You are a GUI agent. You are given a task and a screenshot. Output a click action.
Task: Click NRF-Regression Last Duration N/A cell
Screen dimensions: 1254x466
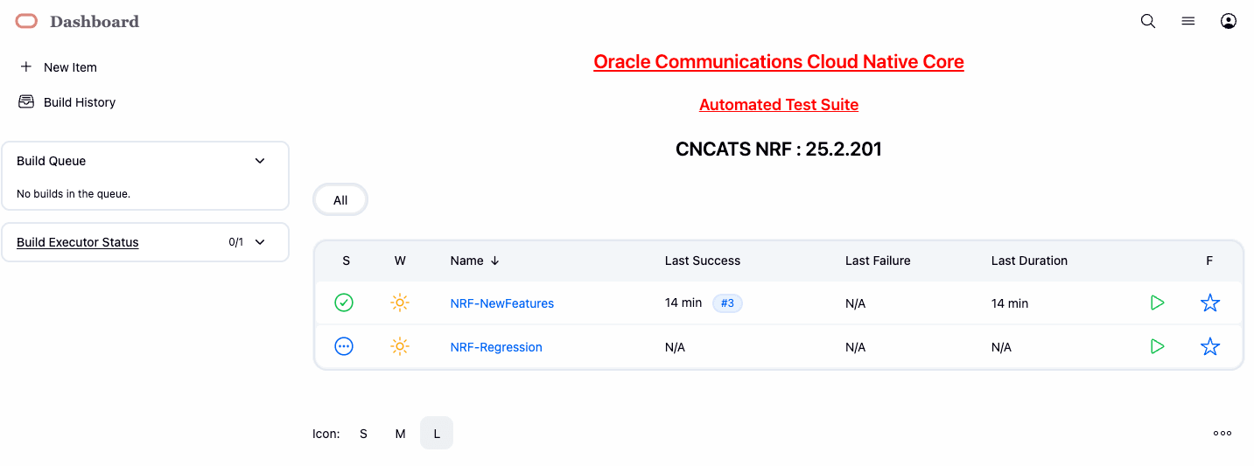(1001, 347)
